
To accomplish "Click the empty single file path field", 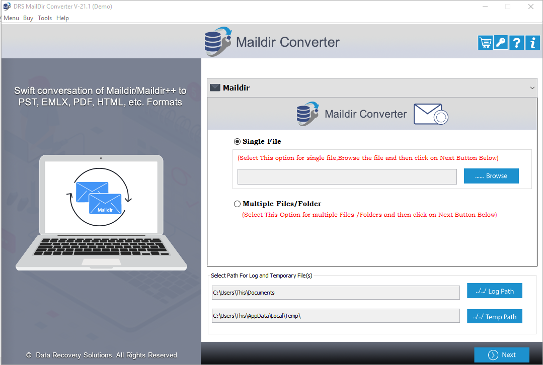I will 347,176.
